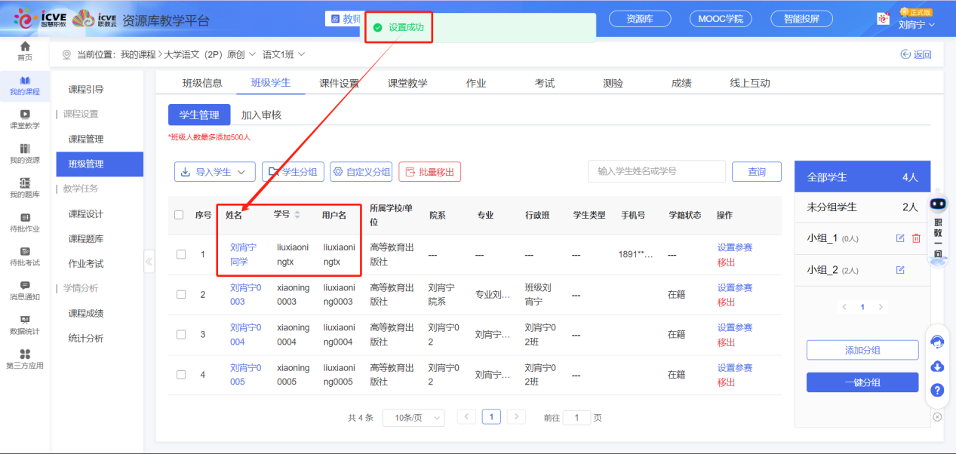This screenshot has width=956, height=454.
Task: Click the 一键分组 button
Action: (862, 382)
